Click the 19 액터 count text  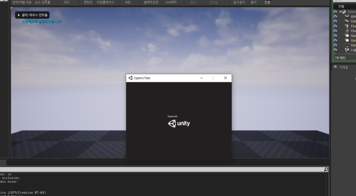tap(340, 58)
